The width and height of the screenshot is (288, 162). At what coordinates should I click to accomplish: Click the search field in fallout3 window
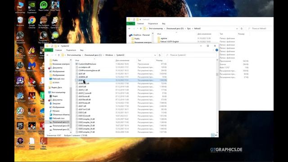[x=260, y=29]
